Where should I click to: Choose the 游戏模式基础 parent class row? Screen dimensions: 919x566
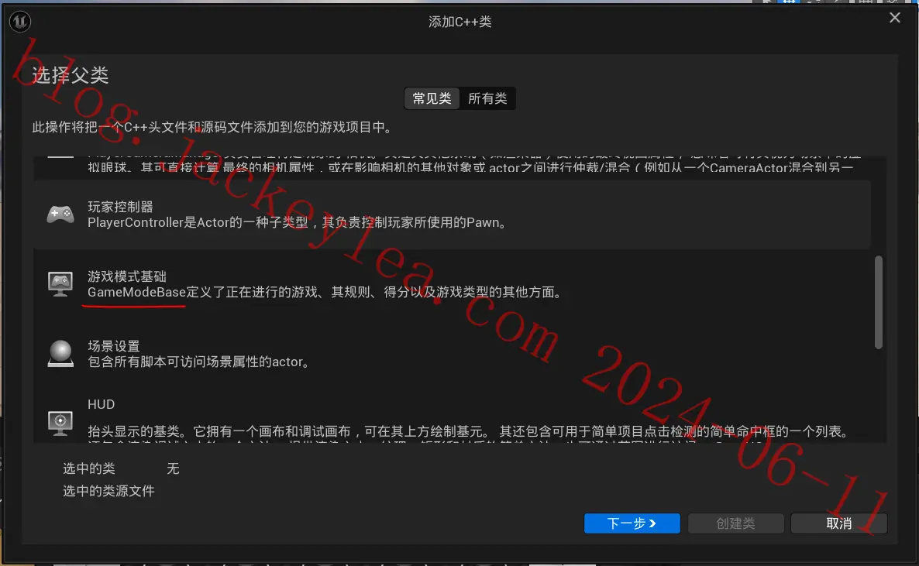point(452,284)
